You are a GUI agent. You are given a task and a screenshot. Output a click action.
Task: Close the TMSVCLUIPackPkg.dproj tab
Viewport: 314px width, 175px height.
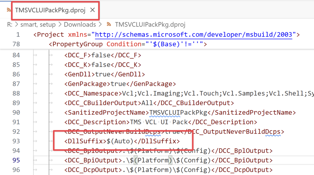coord(92,10)
